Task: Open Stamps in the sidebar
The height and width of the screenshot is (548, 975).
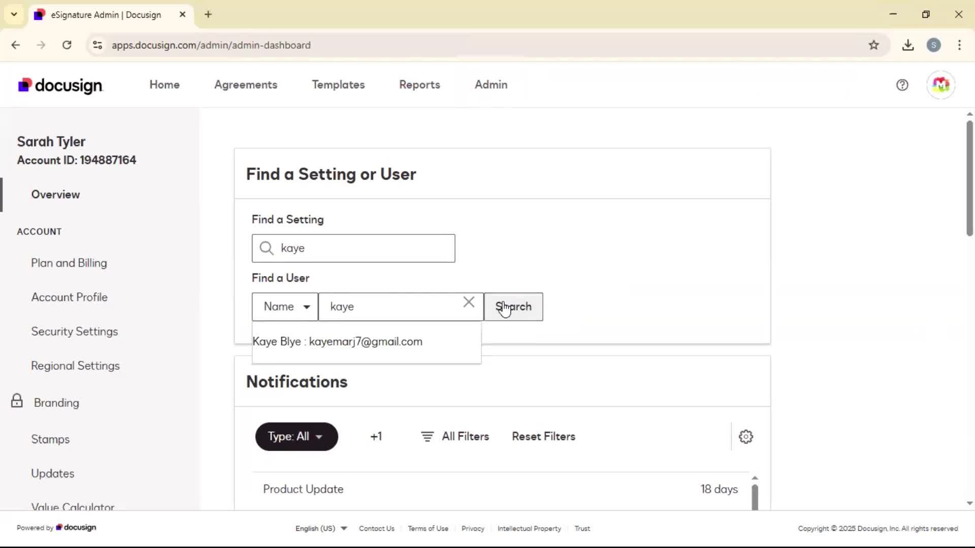Action: point(50,439)
